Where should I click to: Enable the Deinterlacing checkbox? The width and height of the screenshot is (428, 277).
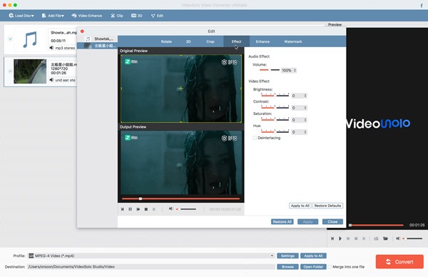click(255, 138)
